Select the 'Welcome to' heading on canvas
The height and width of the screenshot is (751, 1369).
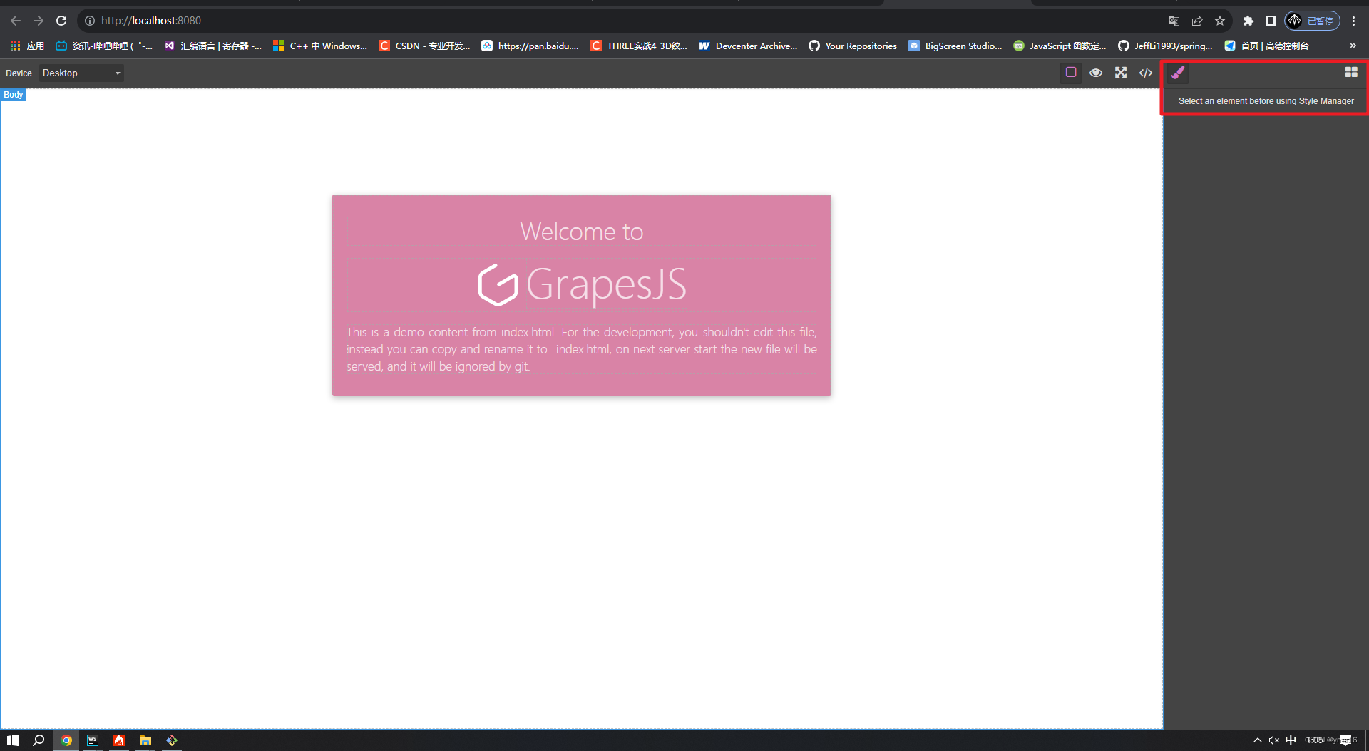tap(582, 232)
